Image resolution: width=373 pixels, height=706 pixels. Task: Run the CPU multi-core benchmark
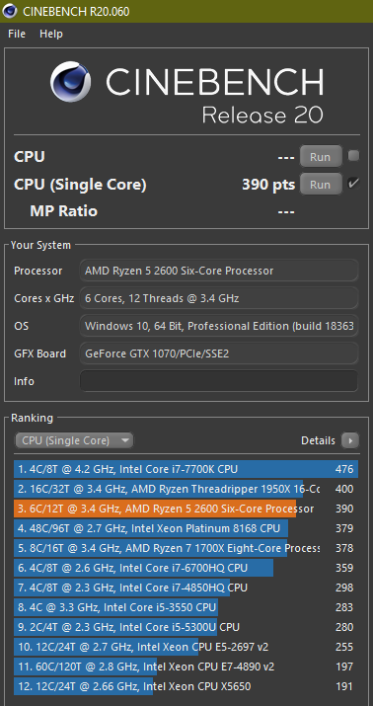point(320,157)
